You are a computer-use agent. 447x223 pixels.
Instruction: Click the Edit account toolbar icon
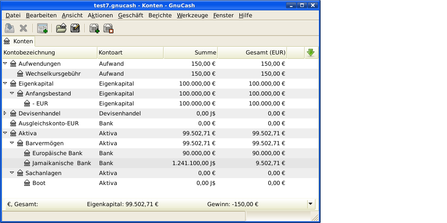75,29
